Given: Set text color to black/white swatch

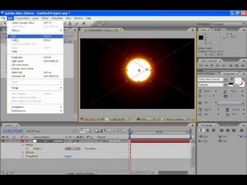Looking at the screenshot, I should [231, 85].
